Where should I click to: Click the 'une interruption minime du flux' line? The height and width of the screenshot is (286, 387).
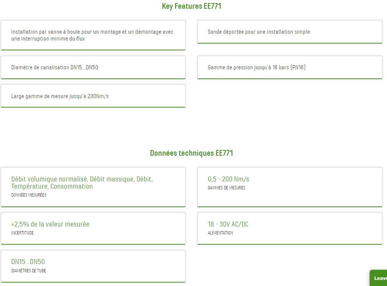click(48, 39)
